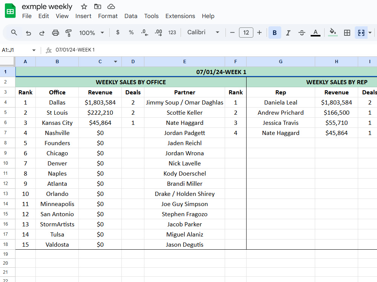Screen dimensions: 377x282
Task: Select the Dallas office cell
Action: (57, 102)
